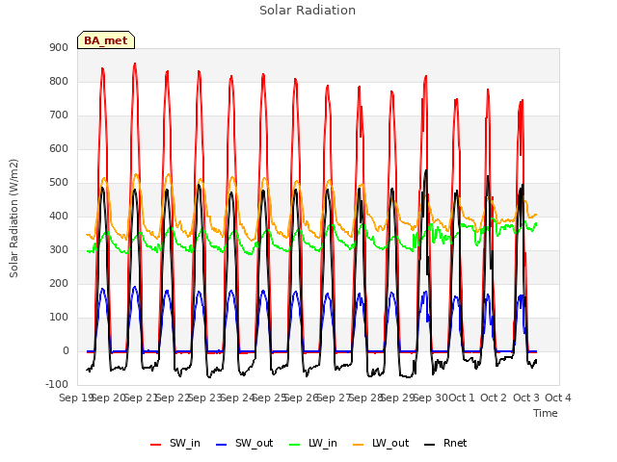
Task: Select the Rnet legend label
Action: point(455,443)
